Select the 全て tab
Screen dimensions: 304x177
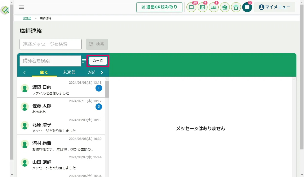tap(44, 72)
